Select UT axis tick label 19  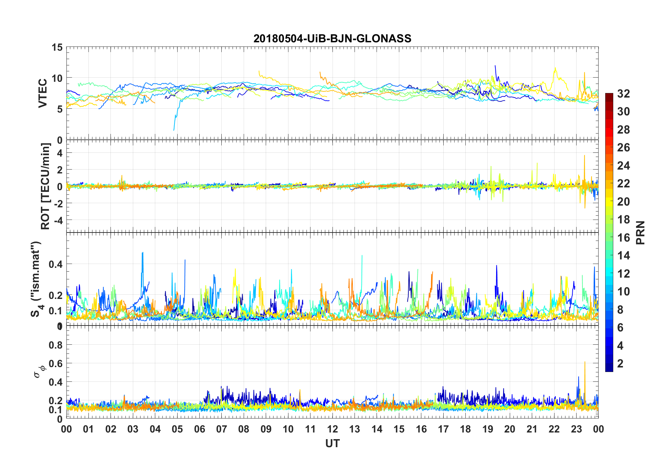(488, 429)
